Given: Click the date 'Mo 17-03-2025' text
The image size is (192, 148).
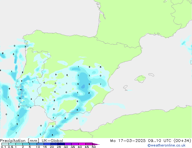Looking at the screenshot, I should pyautogui.click(x=128, y=141).
